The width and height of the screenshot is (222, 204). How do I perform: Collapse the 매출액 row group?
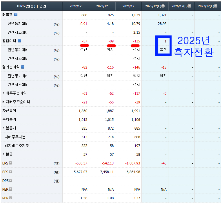pos(16,15)
